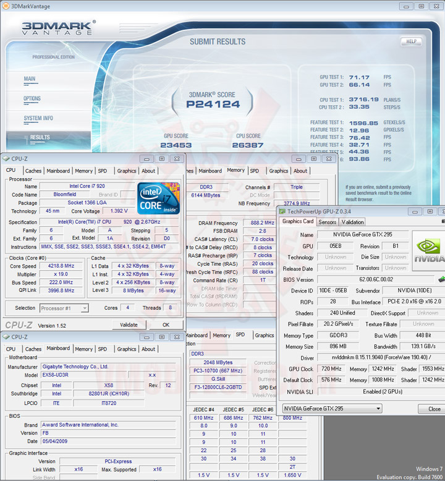Click the CPU-Z mainboard window title icon
Image resolution: width=445 pixels, height=481 pixels.
(x=6, y=337)
